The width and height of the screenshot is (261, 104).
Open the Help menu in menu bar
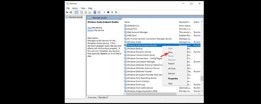coord(90,8)
